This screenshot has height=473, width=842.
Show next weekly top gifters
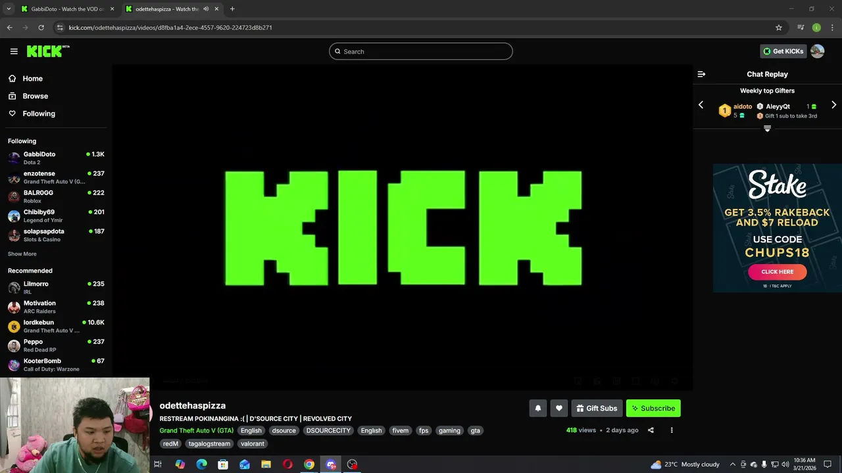tap(834, 105)
